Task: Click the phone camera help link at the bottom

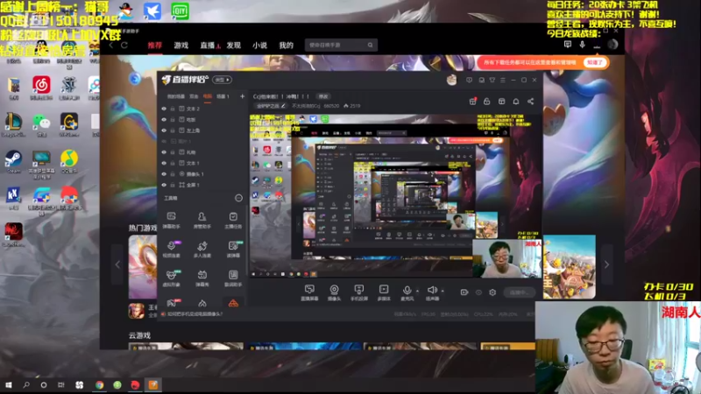Action: (x=195, y=314)
